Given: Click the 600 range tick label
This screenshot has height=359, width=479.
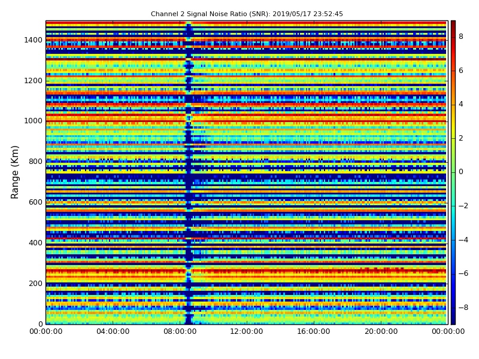Looking at the screenshot, I should [x=35, y=202].
